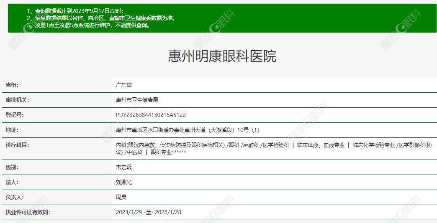Click the legal person name 刘鼎光
Screen dimensions: 437x223
click(124, 182)
